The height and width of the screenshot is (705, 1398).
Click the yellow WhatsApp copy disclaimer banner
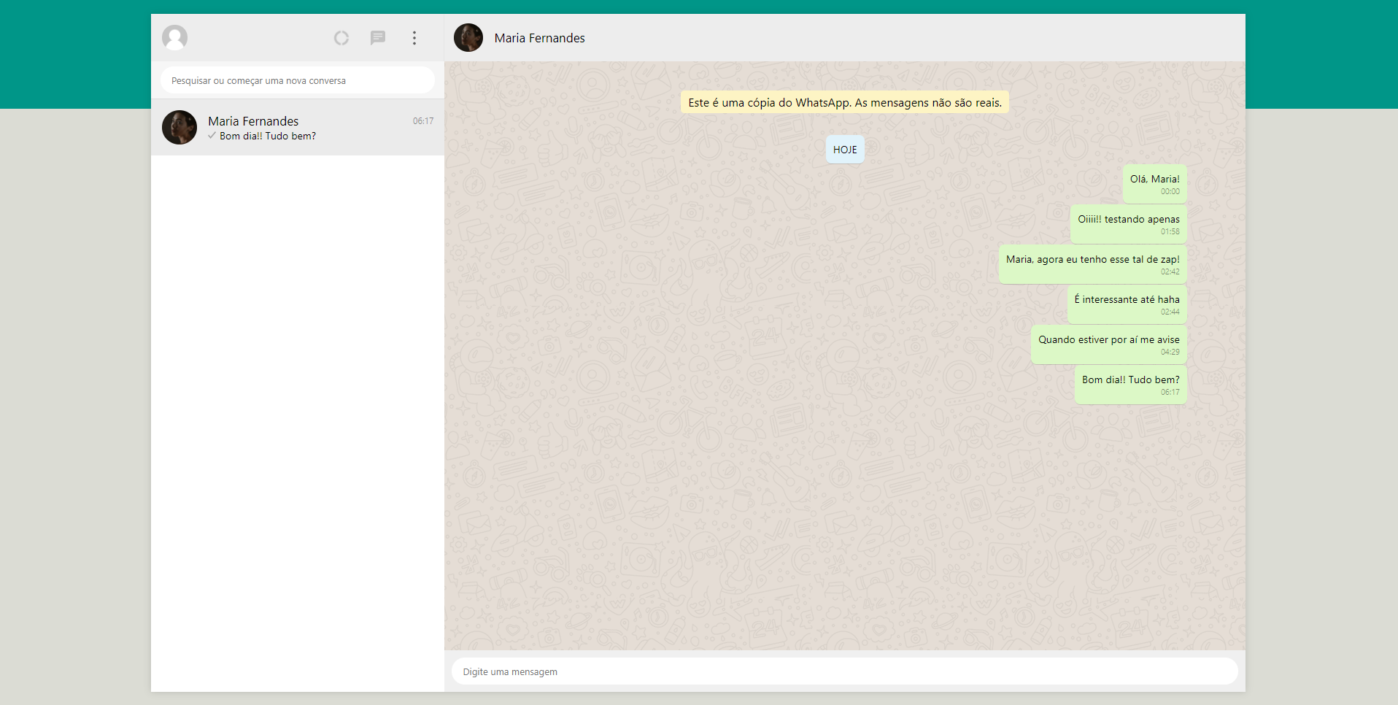(843, 102)
